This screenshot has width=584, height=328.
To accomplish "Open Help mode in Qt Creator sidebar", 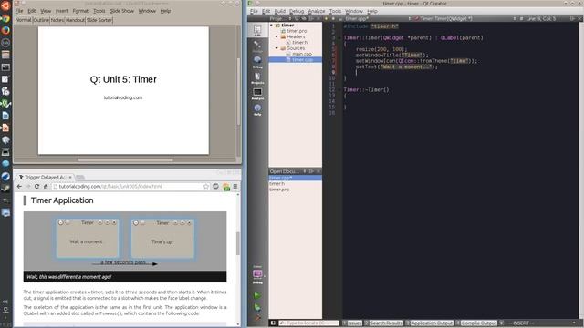I will [x=257, y=109].
